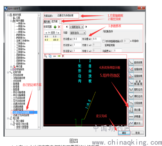The width and height of the screenshot is (162, 146).
Task: Click the 确定 button
Action: (124, 133)
